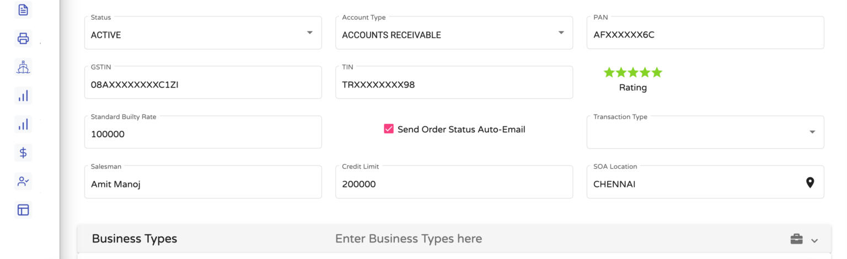Open the document icon in sidebar
This screenshot has width=847, height=259.
23,9
